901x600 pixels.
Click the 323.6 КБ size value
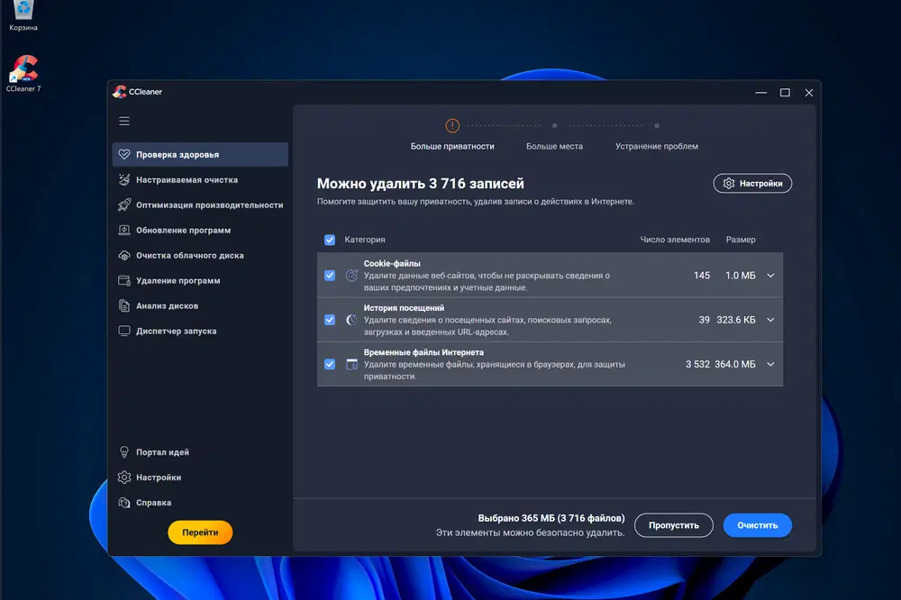pyautogui.click(x=736, y=320)
